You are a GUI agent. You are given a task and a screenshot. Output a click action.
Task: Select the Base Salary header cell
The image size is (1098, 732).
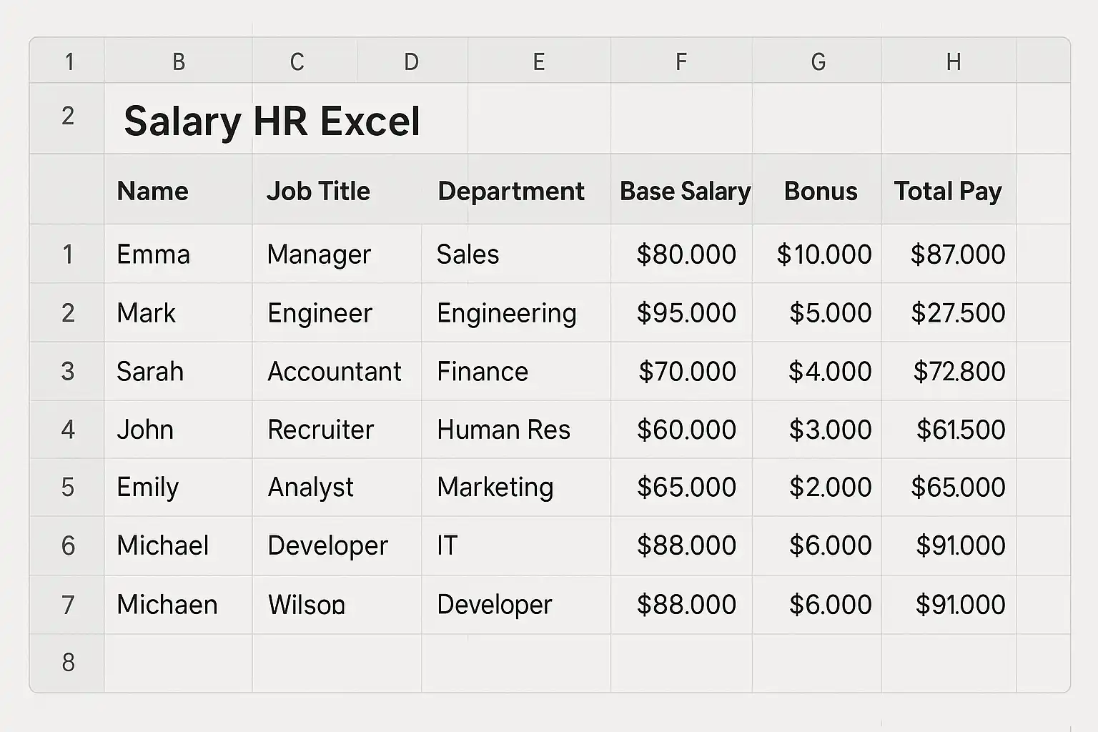[685, 191]
